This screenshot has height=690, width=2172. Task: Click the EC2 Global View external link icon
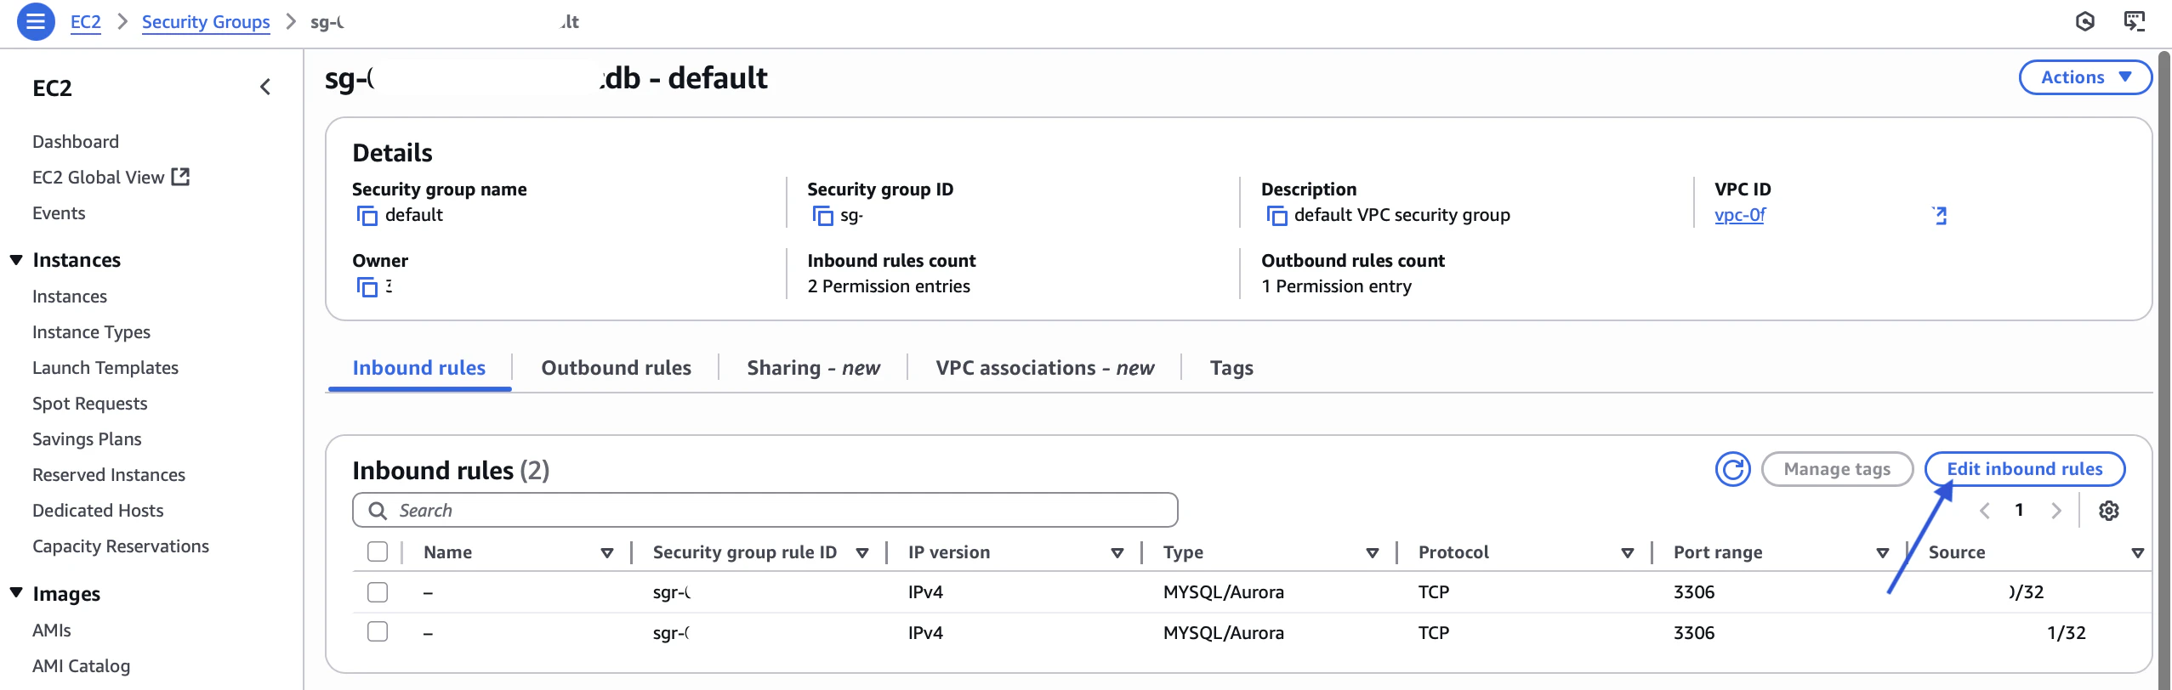(180, 177)
